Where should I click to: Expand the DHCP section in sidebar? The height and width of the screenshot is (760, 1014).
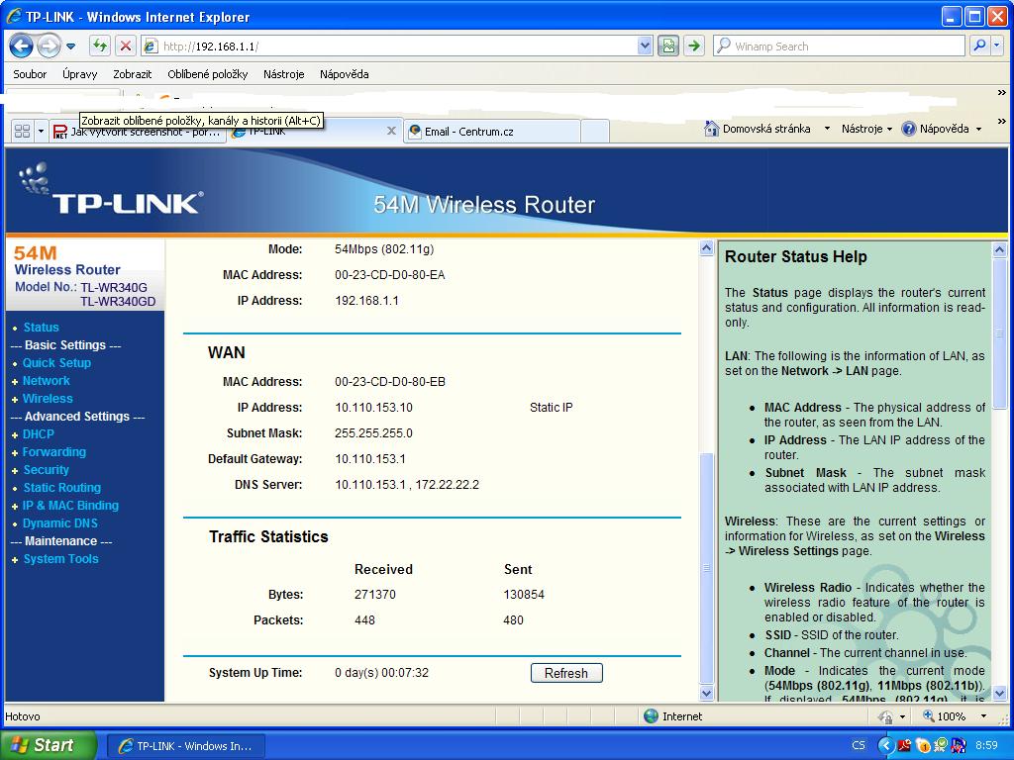[39, 433]
